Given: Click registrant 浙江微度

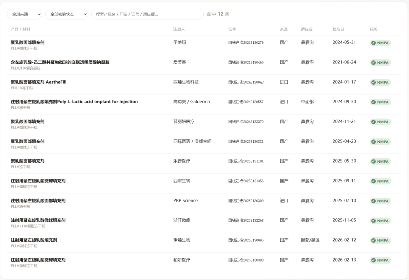Looking at the screenshot, I should pyautogui.click(x=182, y=220).
